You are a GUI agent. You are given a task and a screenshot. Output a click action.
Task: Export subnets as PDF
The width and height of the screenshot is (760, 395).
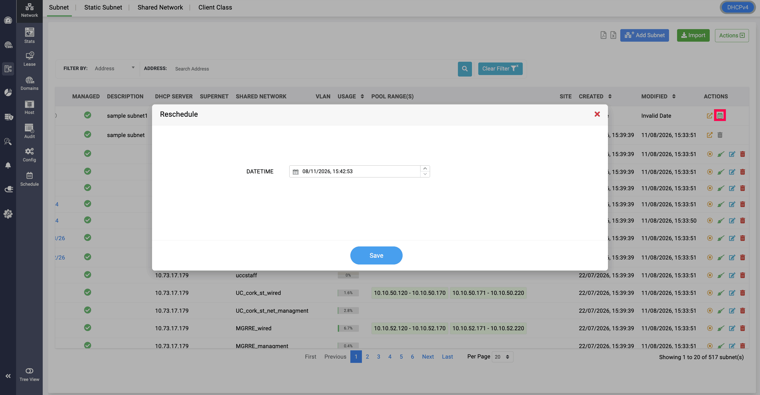pos(603,35)
